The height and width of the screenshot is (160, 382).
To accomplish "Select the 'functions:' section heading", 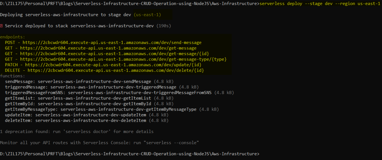I will [x=13, y=76].
